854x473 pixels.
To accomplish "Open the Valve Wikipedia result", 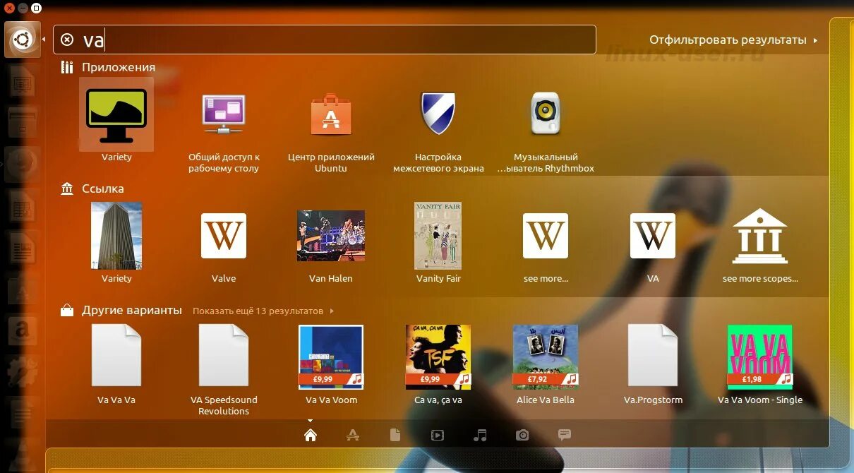I will click(224, 236).
